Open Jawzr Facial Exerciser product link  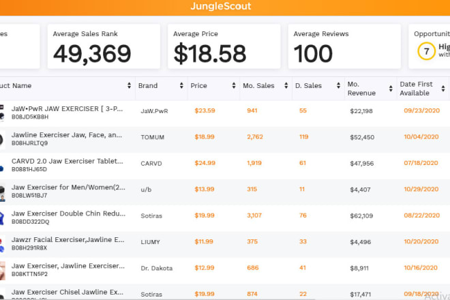tap(68, 240)
